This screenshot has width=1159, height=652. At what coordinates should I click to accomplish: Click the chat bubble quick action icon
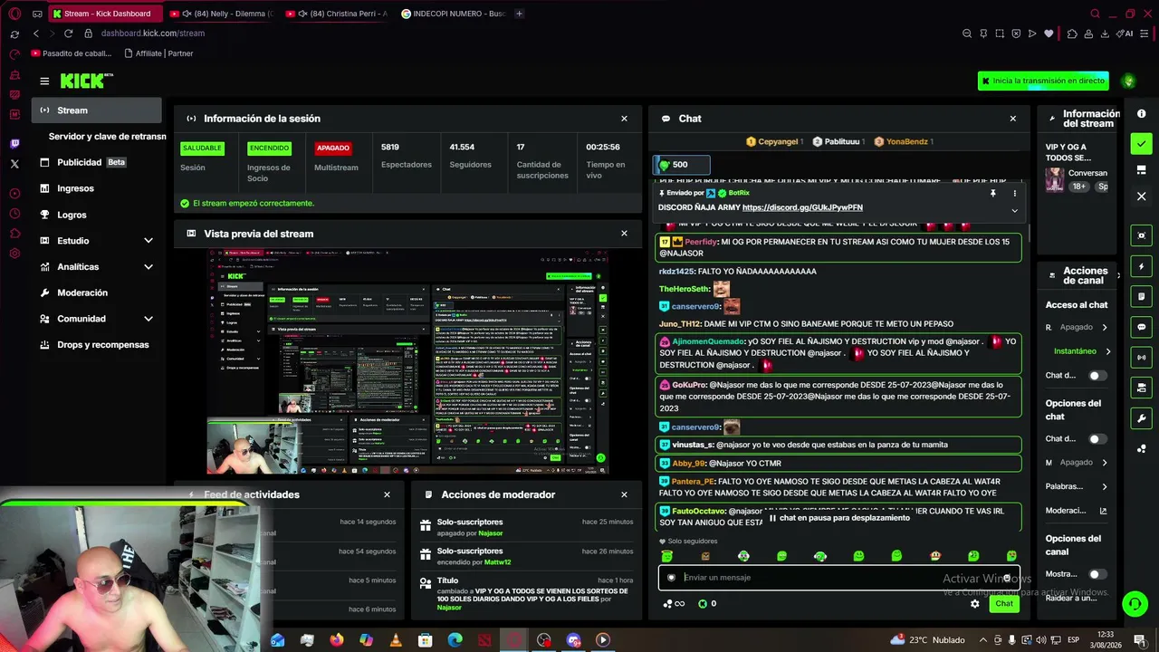coord(1141,327)
